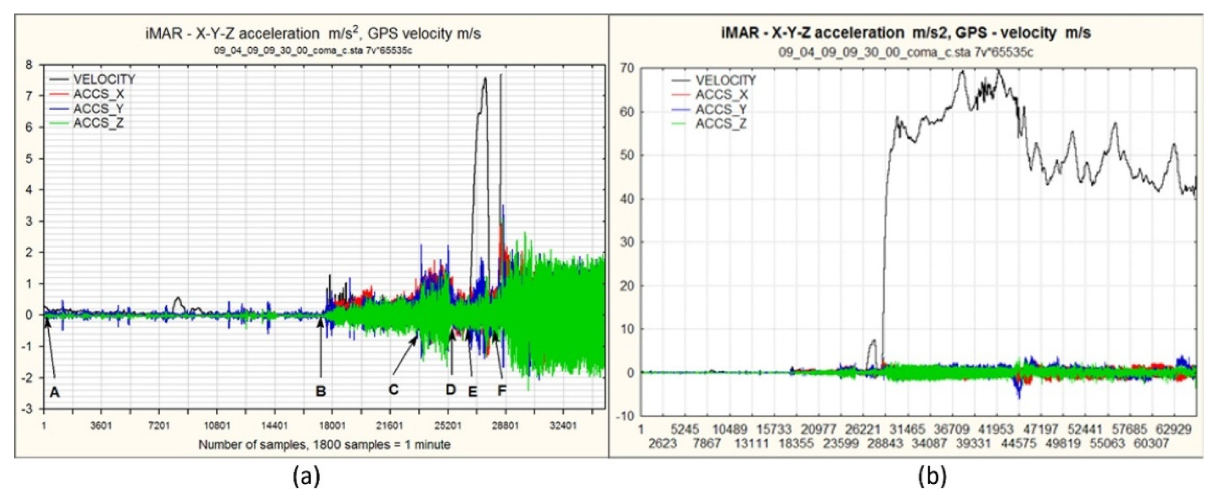Click the (a) figure caption
Screen dimensions: 1213x502
click(307, 477)
